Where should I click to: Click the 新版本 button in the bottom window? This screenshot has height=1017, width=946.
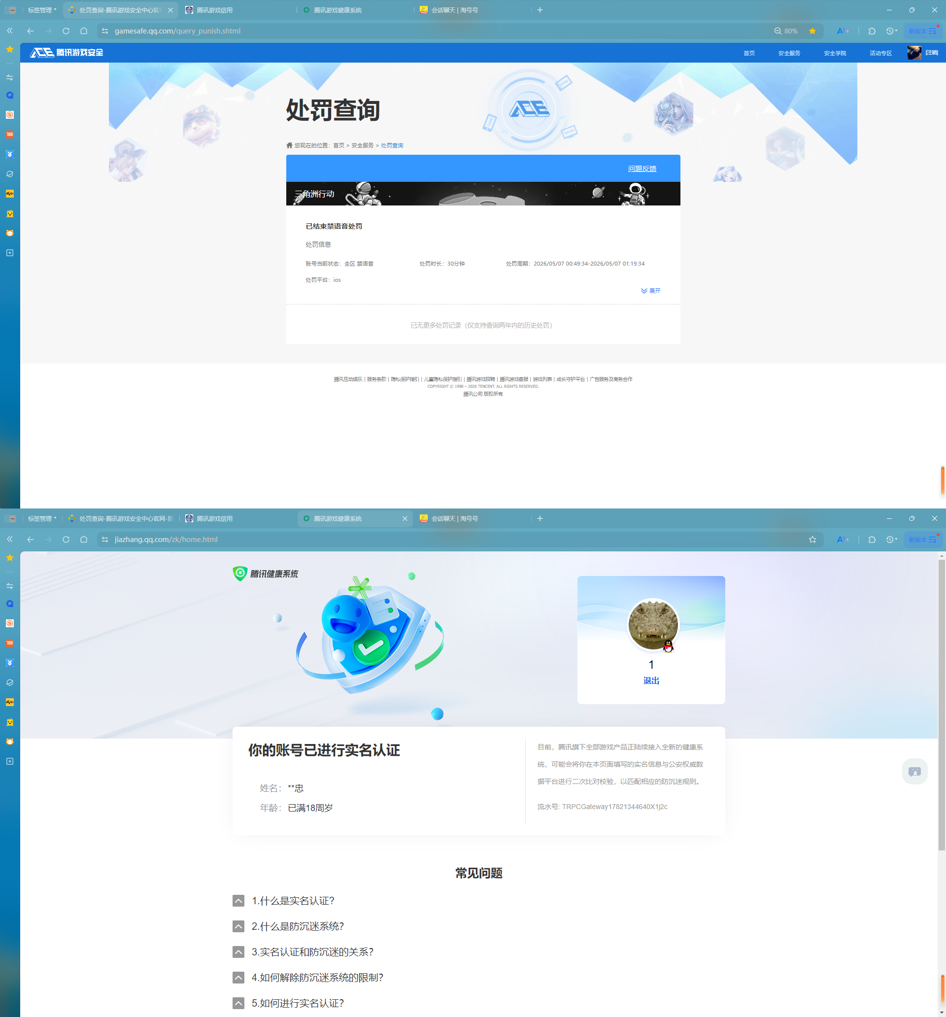(922, 540)
